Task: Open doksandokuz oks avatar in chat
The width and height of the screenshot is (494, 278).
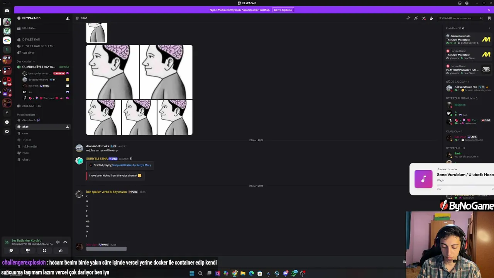Action: point(79,148)
